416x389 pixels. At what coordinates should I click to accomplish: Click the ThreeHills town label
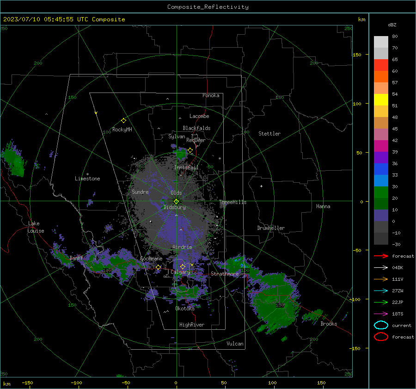pyautogui.click(x=232, y=202)
